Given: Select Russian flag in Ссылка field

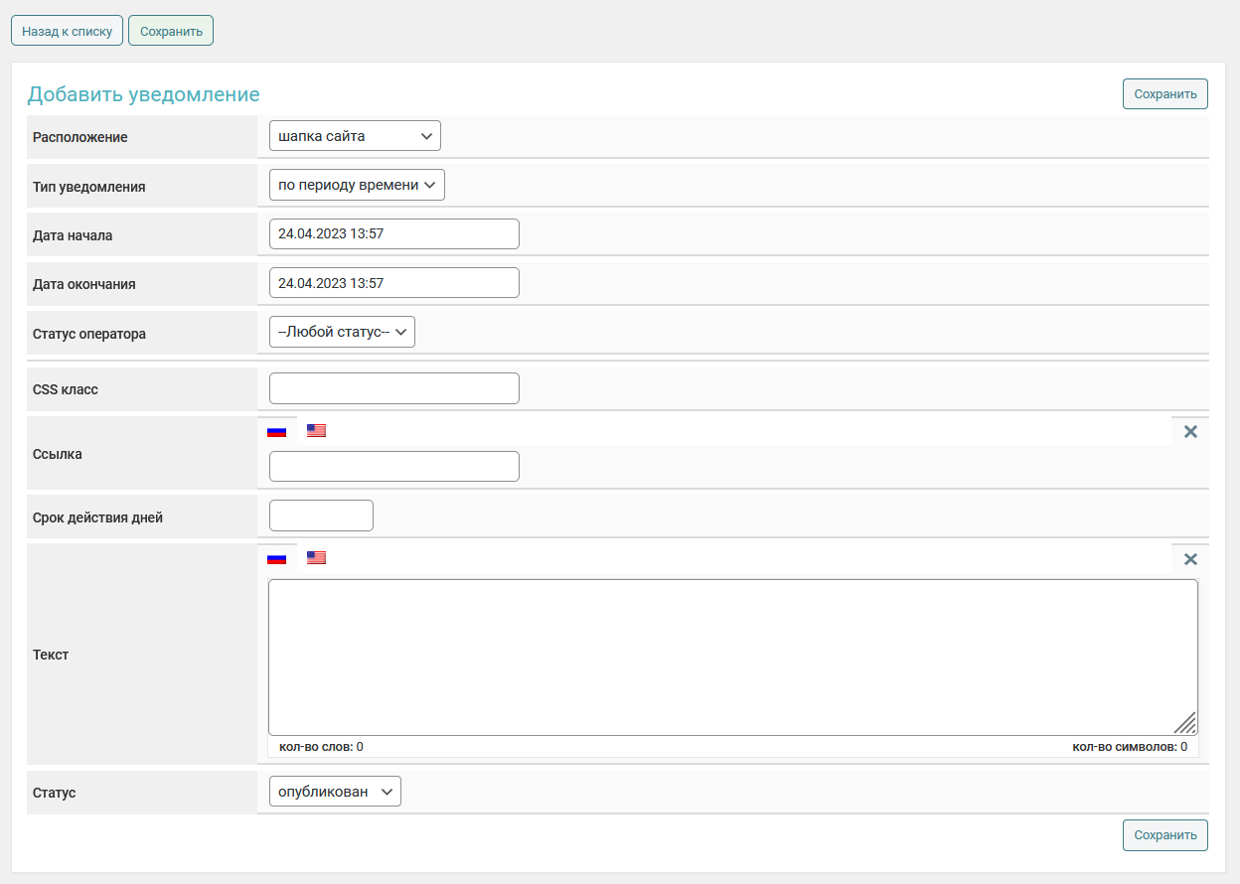Looking at the screenshot, I should (276, 431).
